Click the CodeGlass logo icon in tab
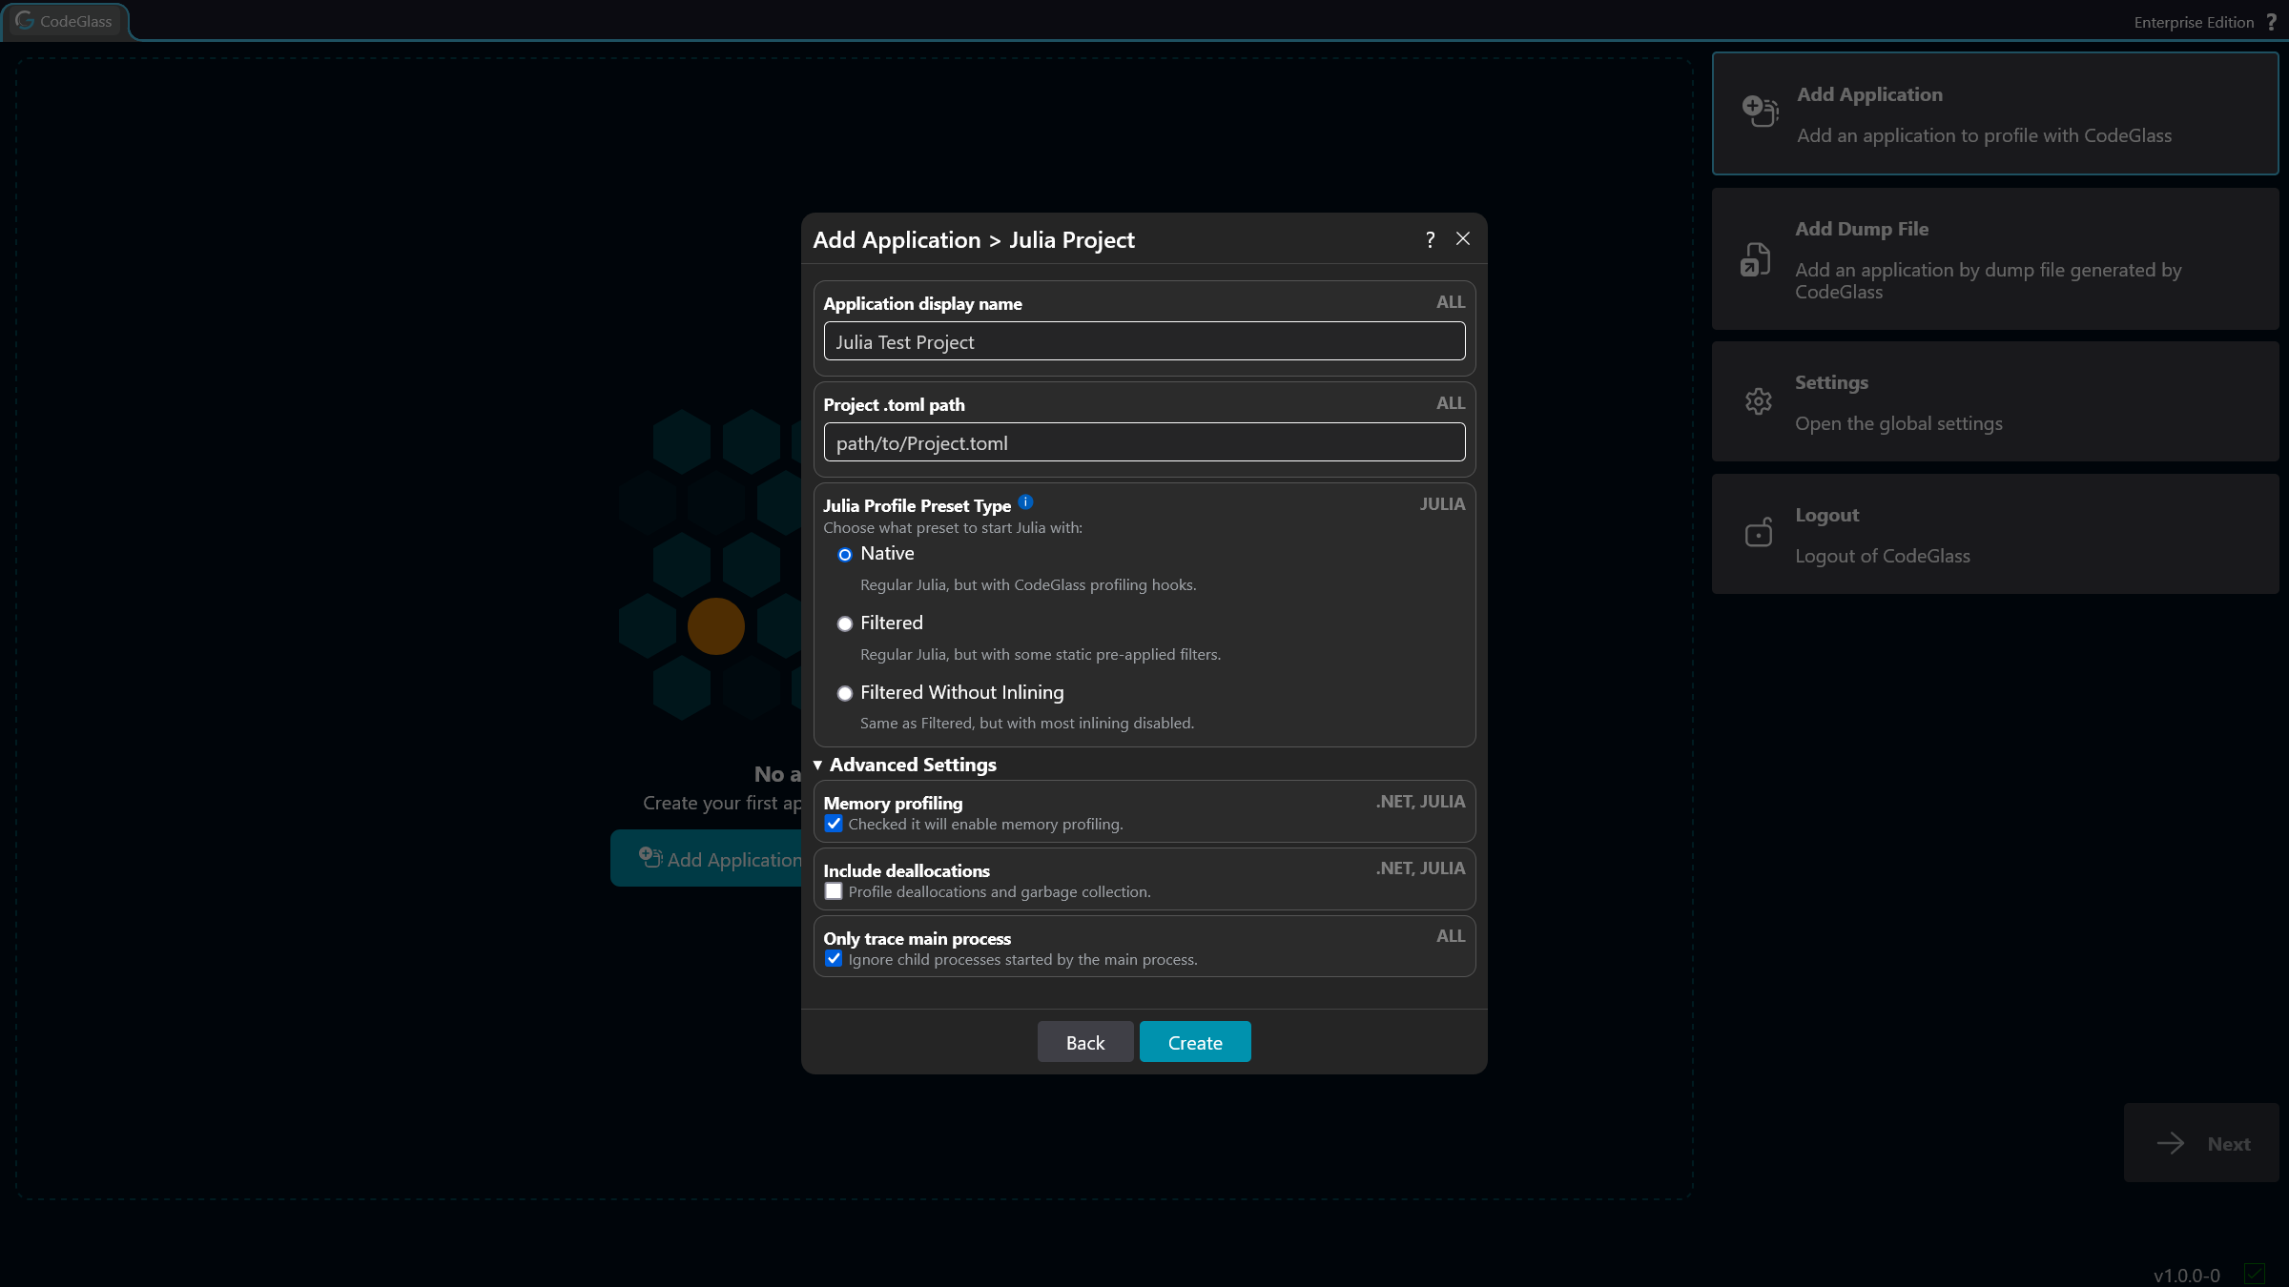This screenshot has height=1287, width=2289. (x=25, y=20)
